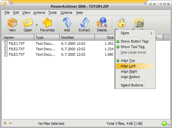
Task: Click the FILE1.TXT file icon
Action: 6,44
